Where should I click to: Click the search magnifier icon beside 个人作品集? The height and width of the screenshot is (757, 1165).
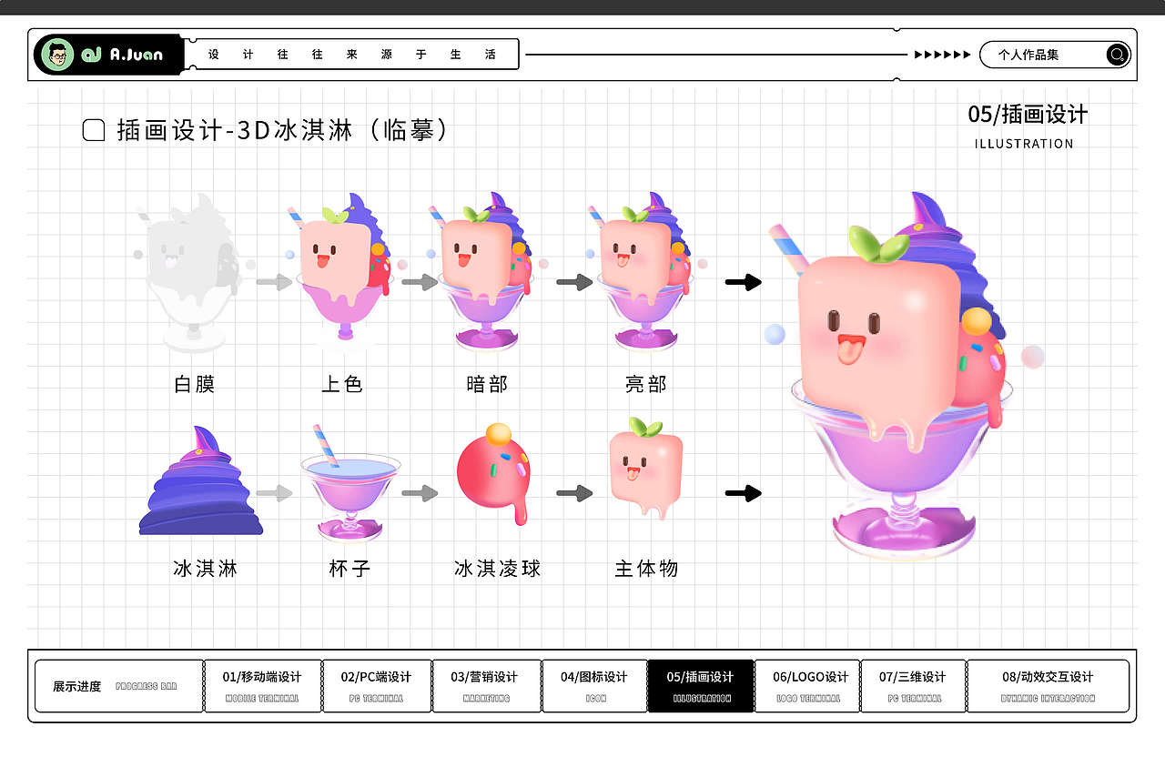click(x=1117, y=55)
